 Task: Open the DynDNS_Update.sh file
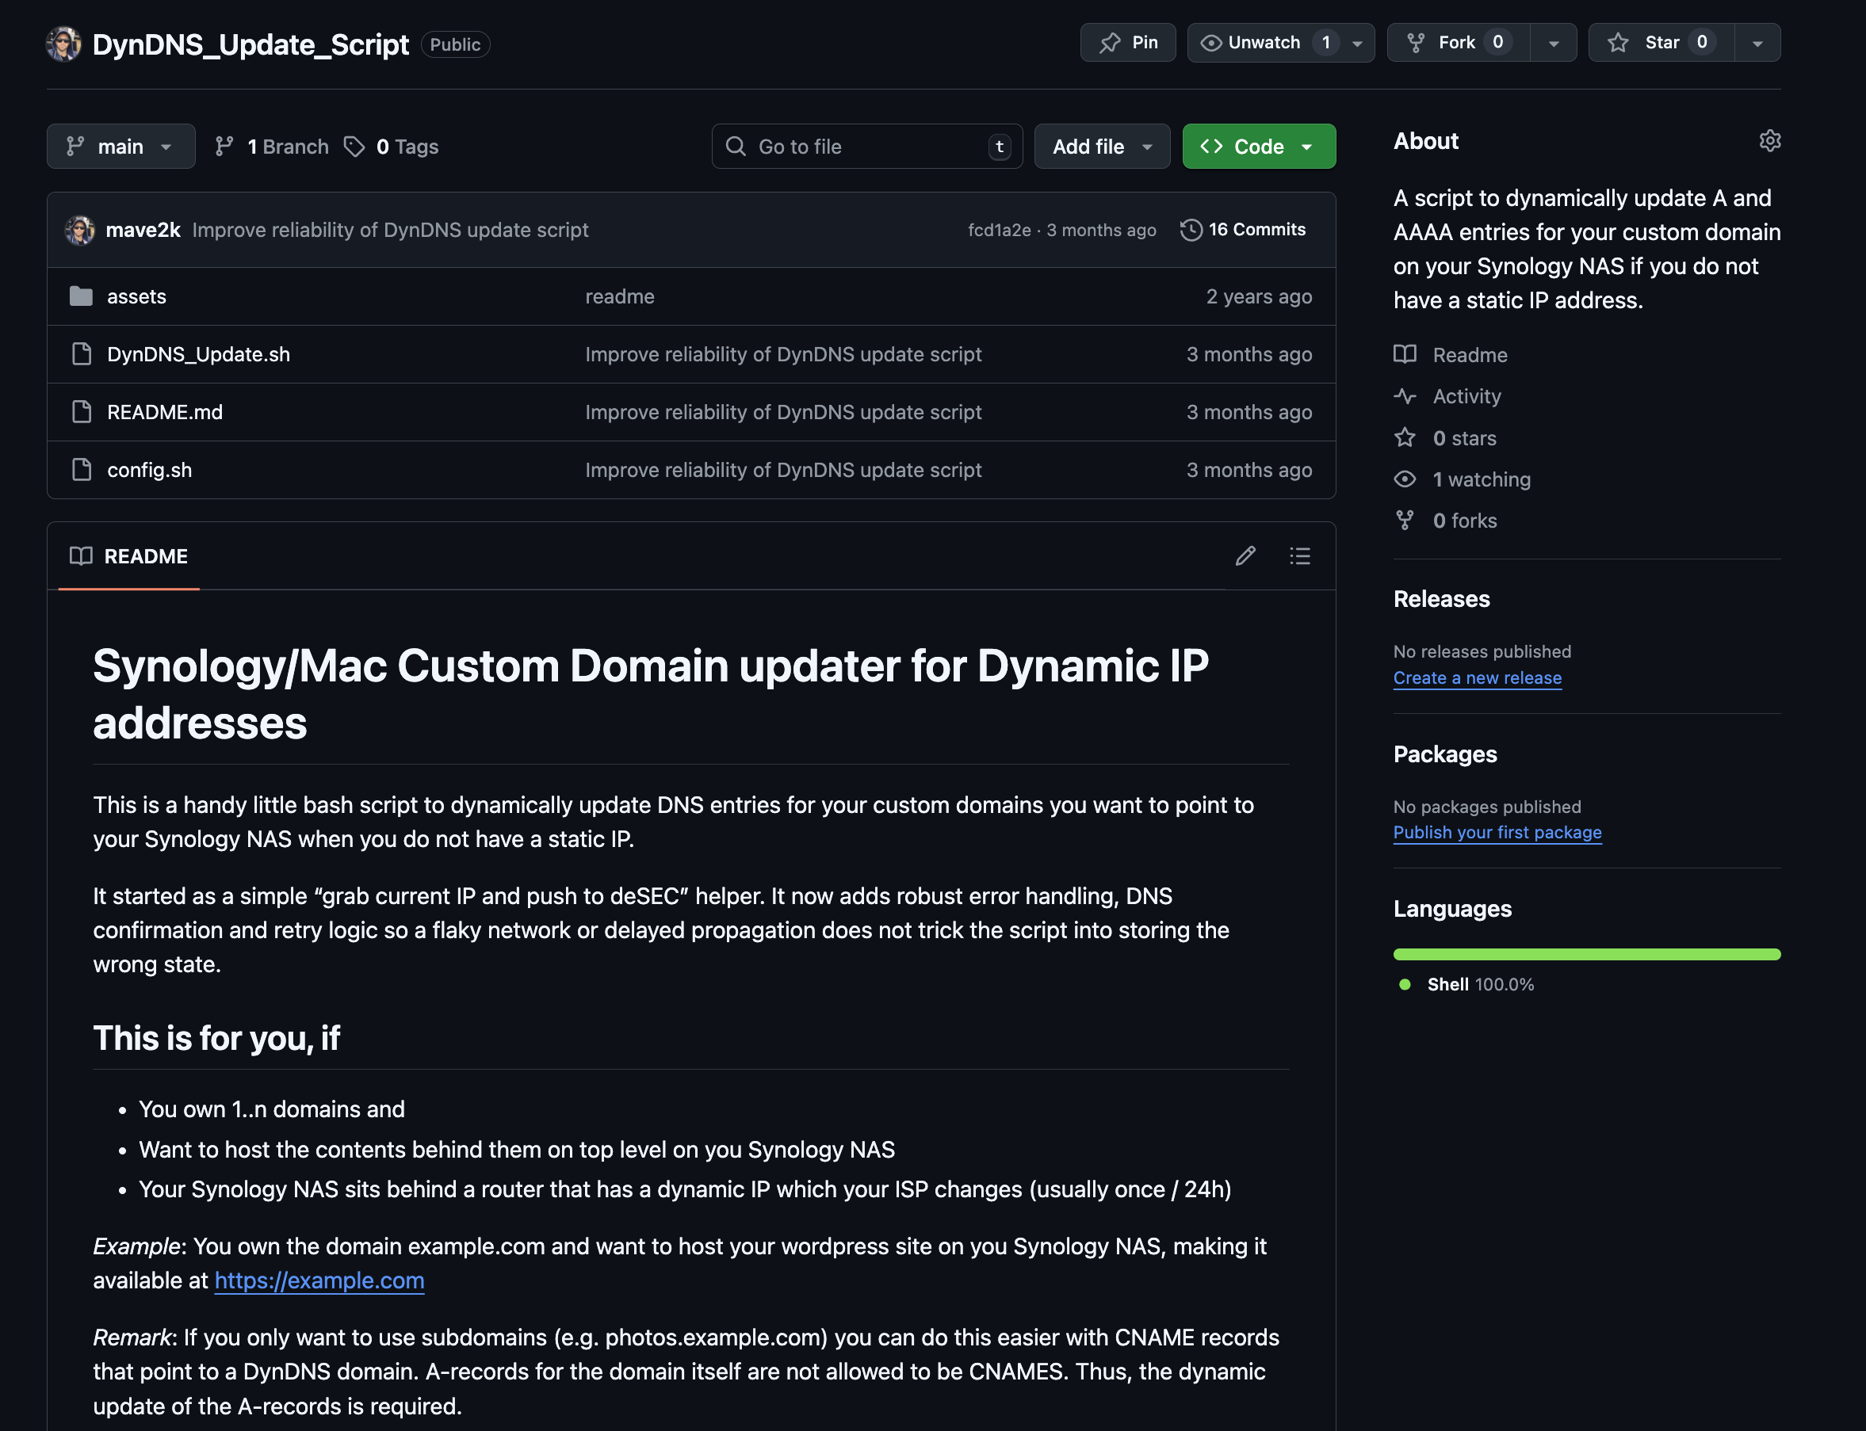[198, 354]
